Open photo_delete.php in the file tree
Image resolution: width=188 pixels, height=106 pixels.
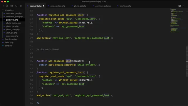[x=14, y=23]
